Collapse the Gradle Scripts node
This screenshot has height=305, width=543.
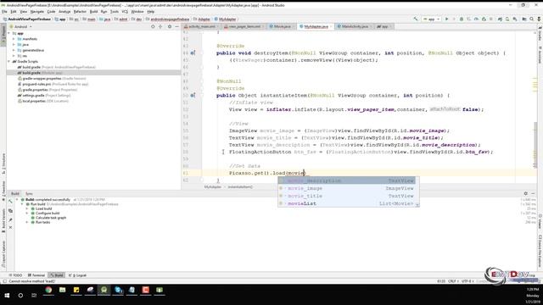pos(9,62)
